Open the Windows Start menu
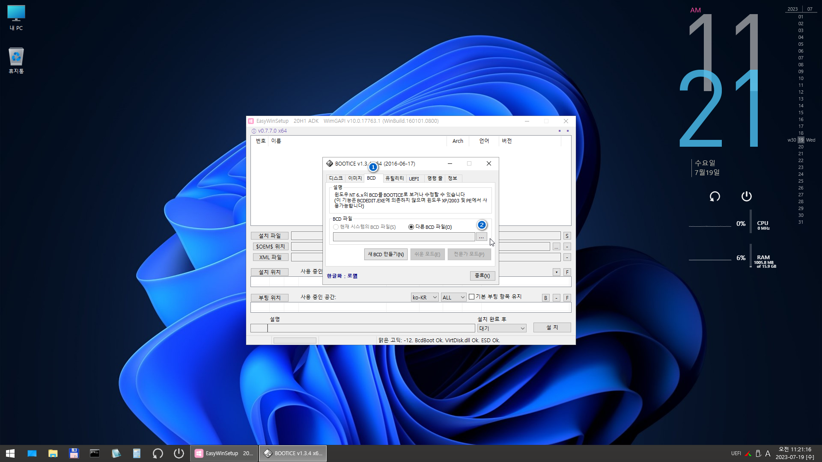 pos(10,453)
